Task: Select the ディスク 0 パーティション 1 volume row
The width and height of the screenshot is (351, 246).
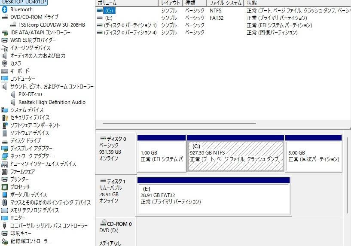Action: click(223, 25)
